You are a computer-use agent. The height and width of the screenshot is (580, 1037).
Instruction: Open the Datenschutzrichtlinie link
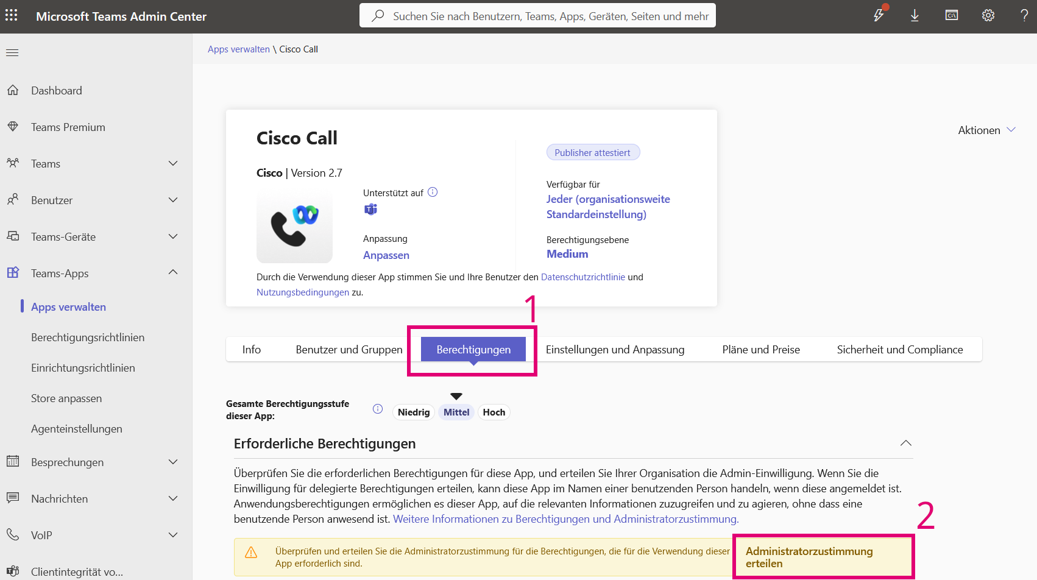click(582, 277)
